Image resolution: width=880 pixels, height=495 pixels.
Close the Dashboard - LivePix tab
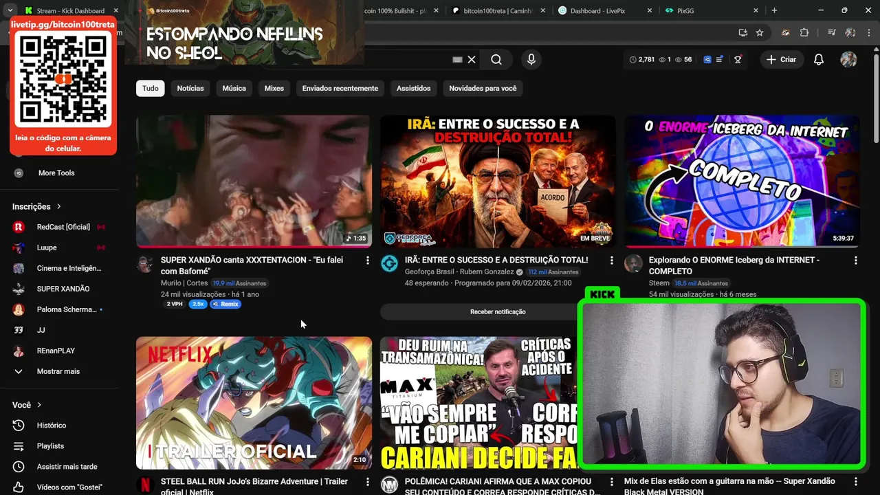(650, 10)
